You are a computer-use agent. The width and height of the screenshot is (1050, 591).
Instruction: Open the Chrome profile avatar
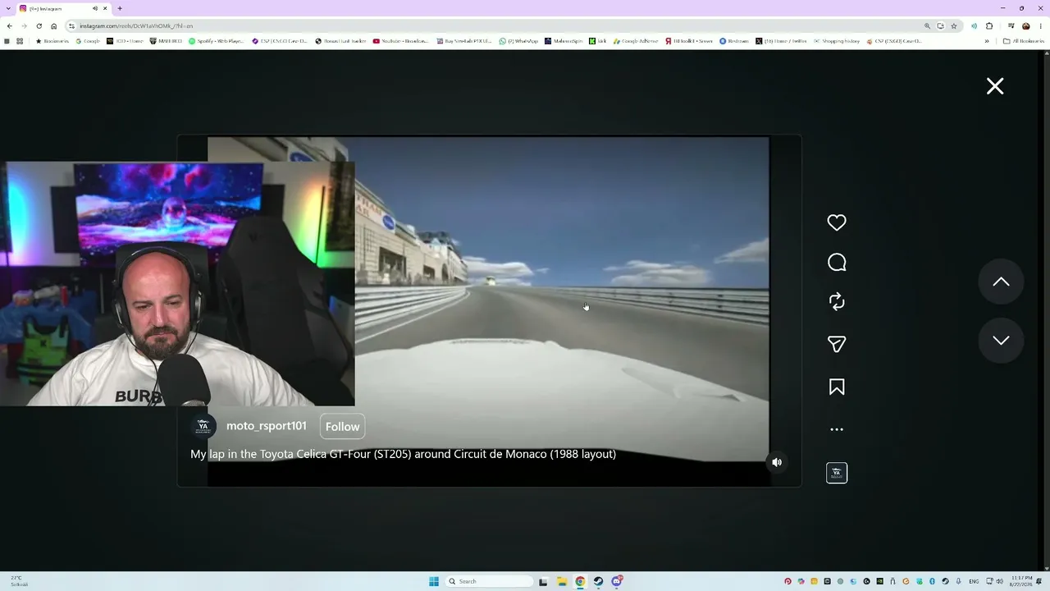click(x=1025, y=25)
